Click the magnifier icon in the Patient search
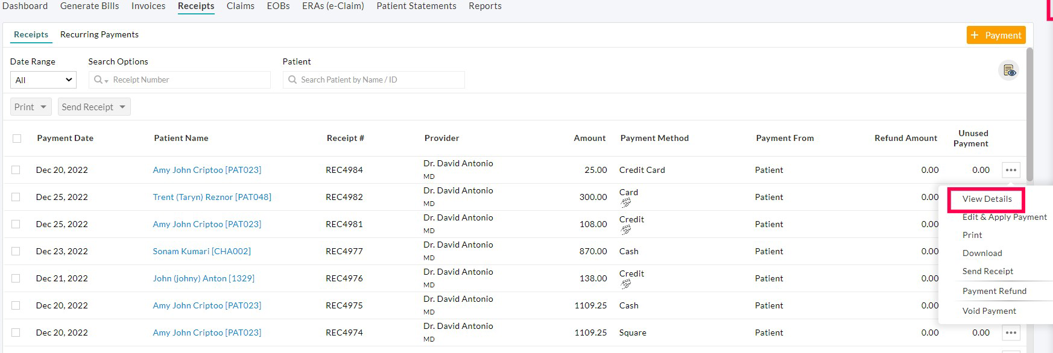This screenshot has height=353, width=1053. (x=292, y=80)
